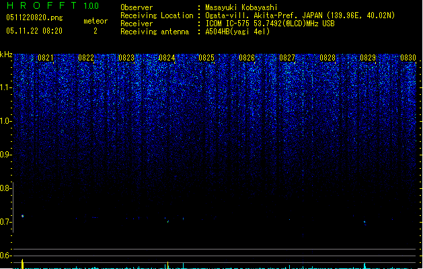Image resolution: width=423 pixels, height=269 pixels.
Task: Click the 0827 time marker
Action: click(287, 58)
